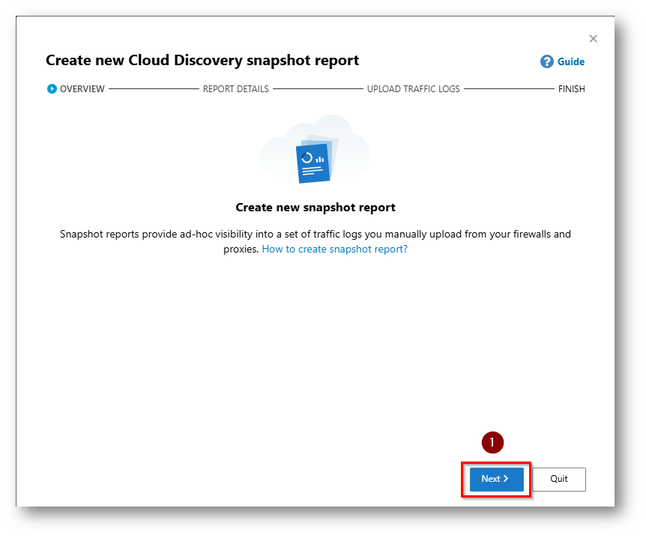Screen dimensions: 646x538
Task: Go to the UPLOAD TRAFFIC LOGS step
Action: coord(413,88)
